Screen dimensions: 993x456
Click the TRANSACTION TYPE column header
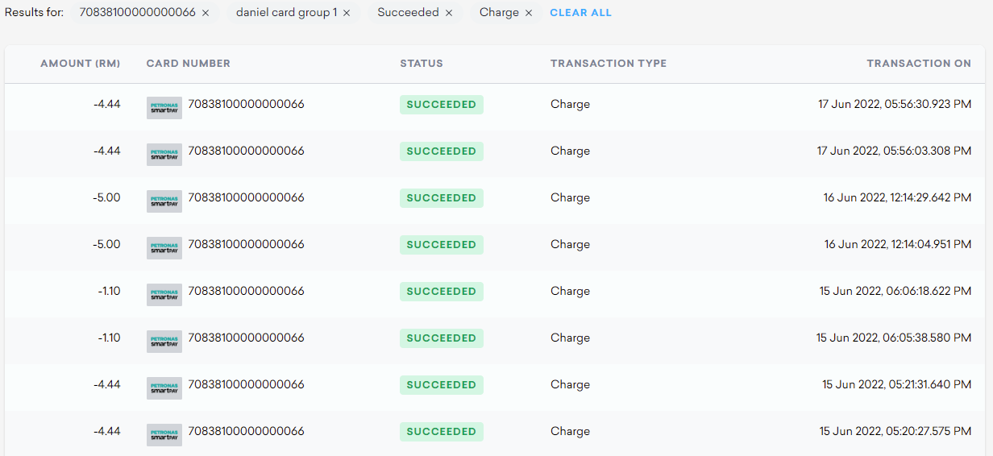609,64
